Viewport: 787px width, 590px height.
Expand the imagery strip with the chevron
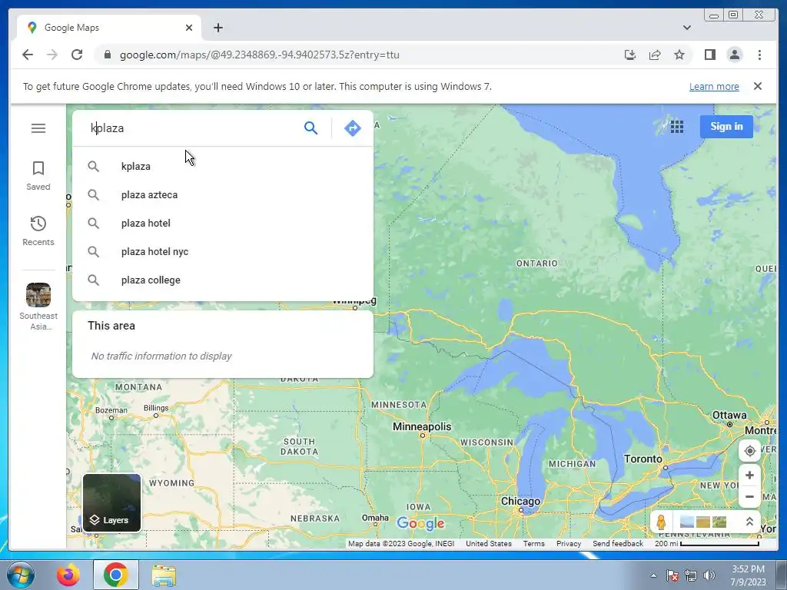tap(749, 522)
